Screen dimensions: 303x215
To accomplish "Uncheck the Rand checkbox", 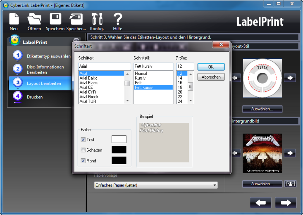I will [83, 161].
